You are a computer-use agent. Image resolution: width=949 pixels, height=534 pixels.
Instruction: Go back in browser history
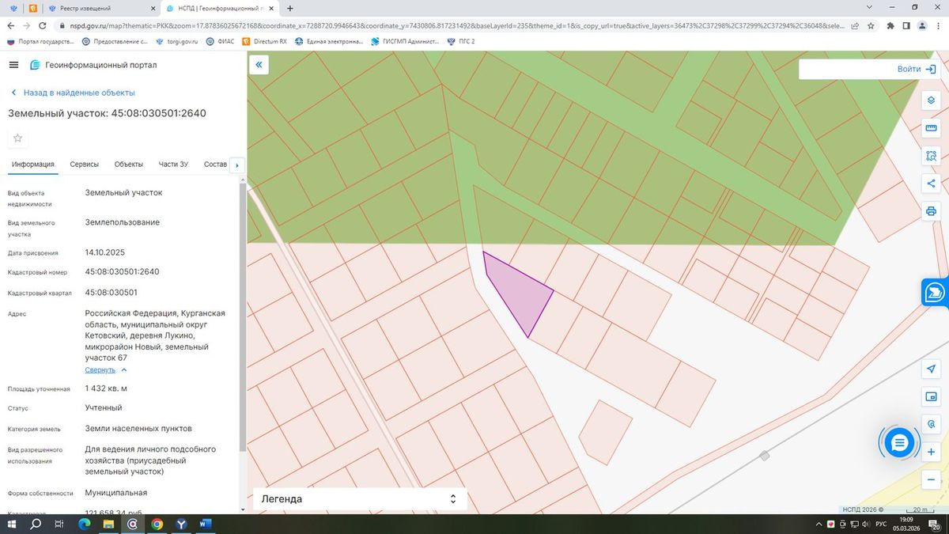click(11, 25)
